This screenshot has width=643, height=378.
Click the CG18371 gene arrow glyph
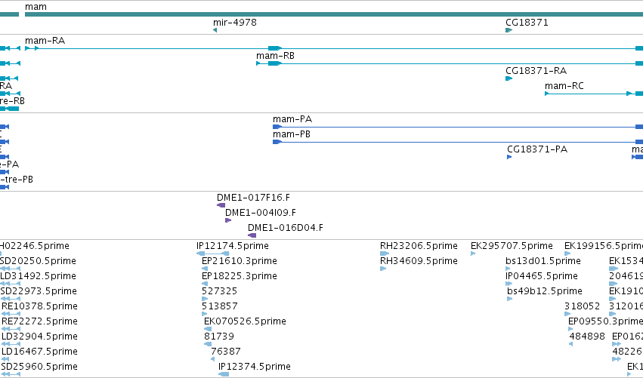(x=509, y=30)
